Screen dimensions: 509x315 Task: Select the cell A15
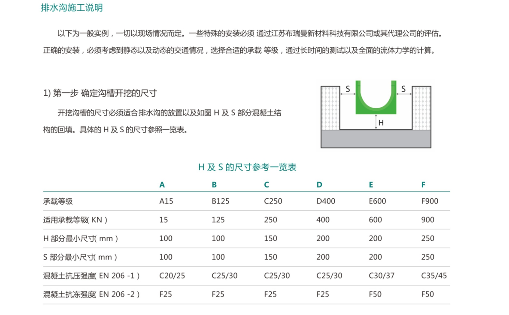point(166,201)
